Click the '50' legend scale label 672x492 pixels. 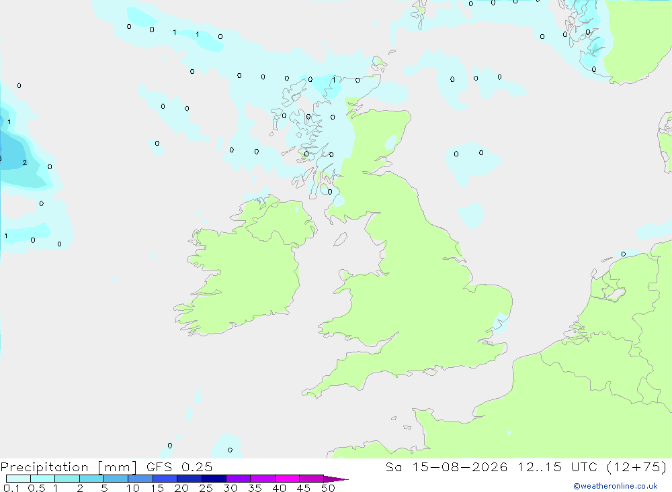[x=329, y=488]
